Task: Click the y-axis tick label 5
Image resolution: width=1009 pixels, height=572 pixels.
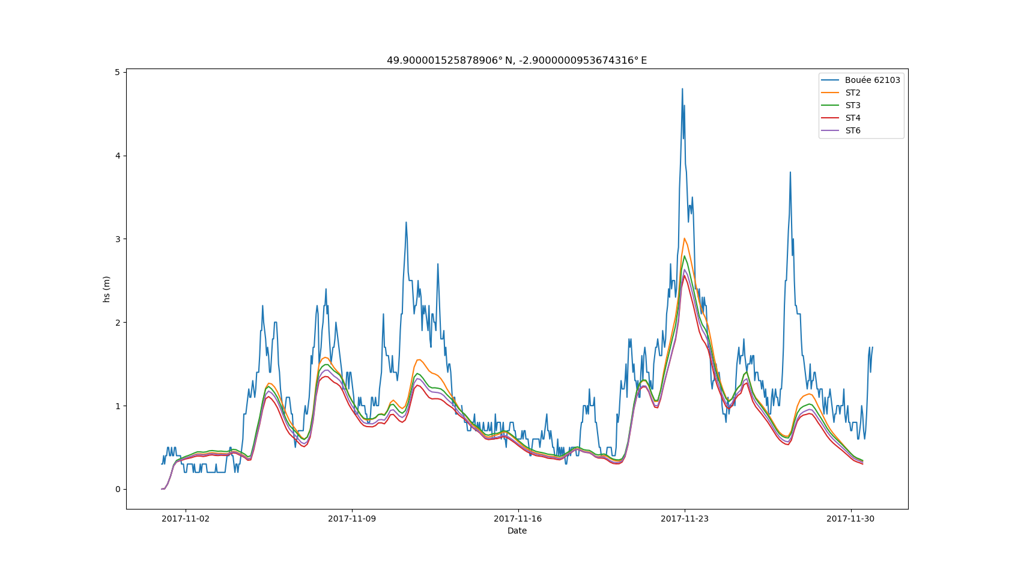Action: 118,72
